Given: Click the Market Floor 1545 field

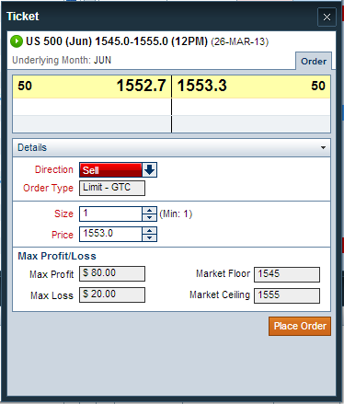Looking at the screenshot, I should tap(287, 274).
